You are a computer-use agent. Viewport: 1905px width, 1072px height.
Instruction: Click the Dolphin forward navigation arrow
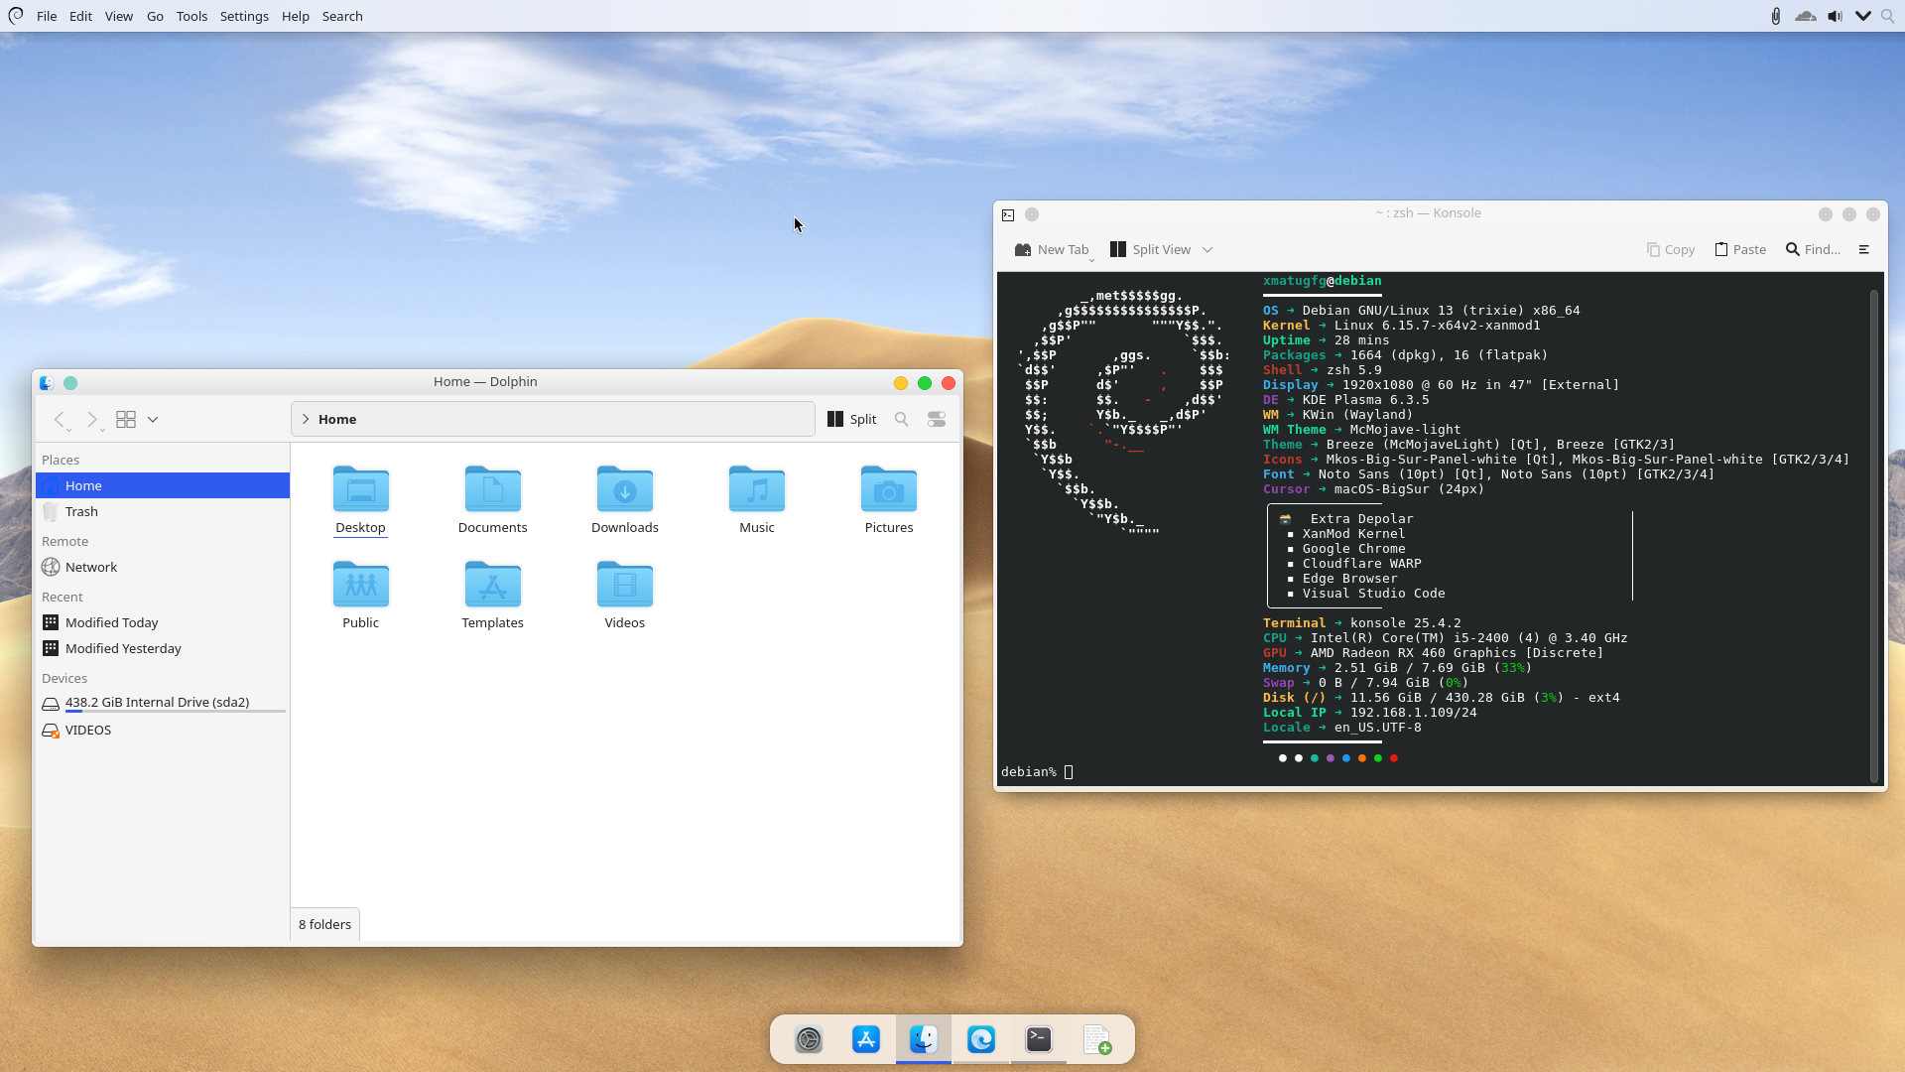coord(92,419)
